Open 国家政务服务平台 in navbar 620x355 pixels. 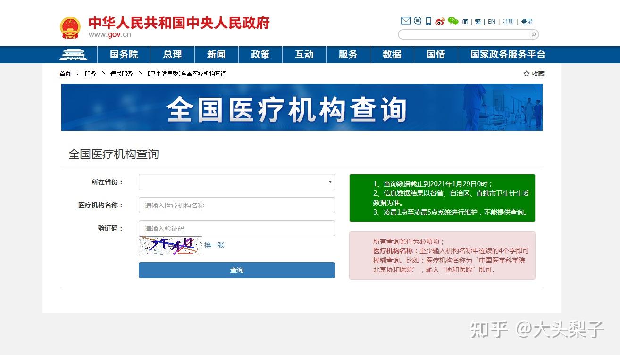[x=508, y=55]
